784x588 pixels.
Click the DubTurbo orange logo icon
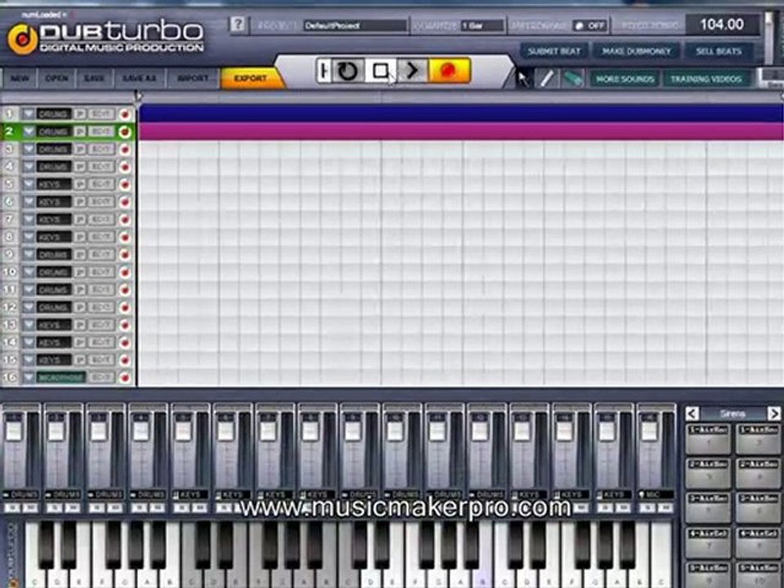(x=23, y=39)
